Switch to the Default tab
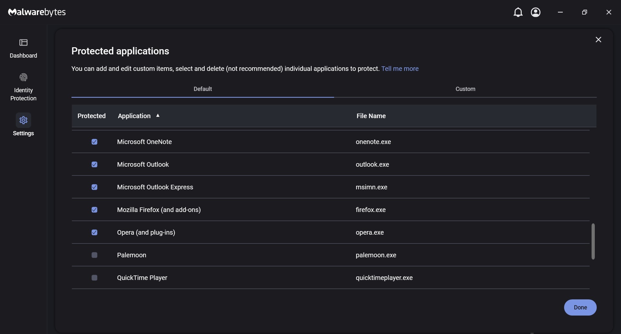Viewport: 621px width, 334px height. pyautogui.click(x=203, y=89)
